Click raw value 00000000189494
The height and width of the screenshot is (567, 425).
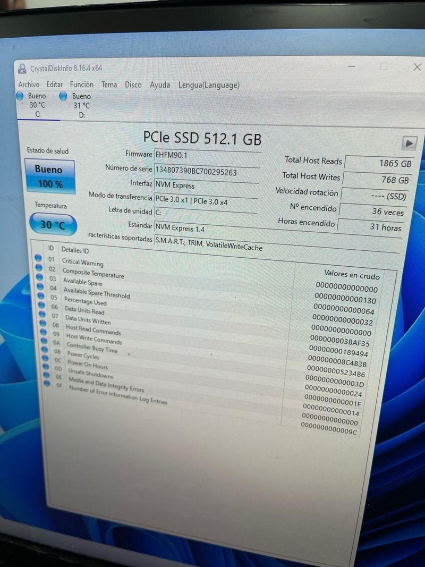point(338,351)
